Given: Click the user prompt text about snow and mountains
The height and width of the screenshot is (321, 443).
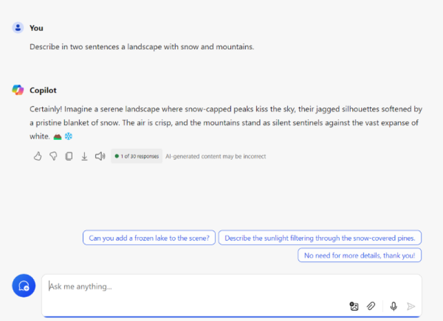Looking at the screenshot, I should click(x=142, y=47).
